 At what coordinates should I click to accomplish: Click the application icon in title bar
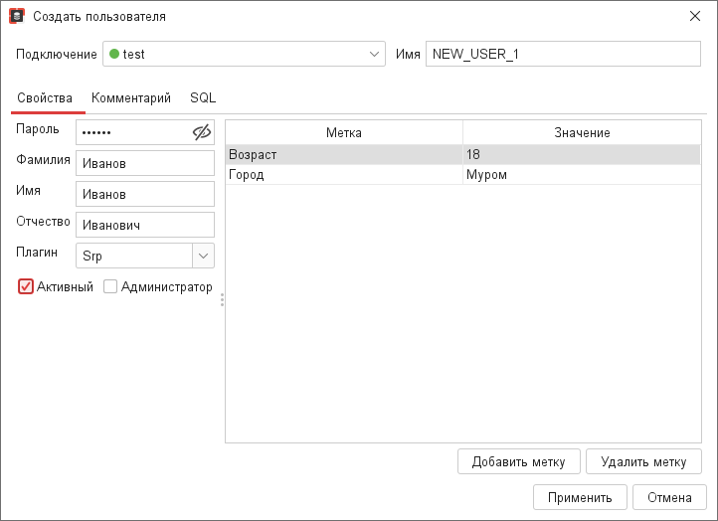[16, 17]
